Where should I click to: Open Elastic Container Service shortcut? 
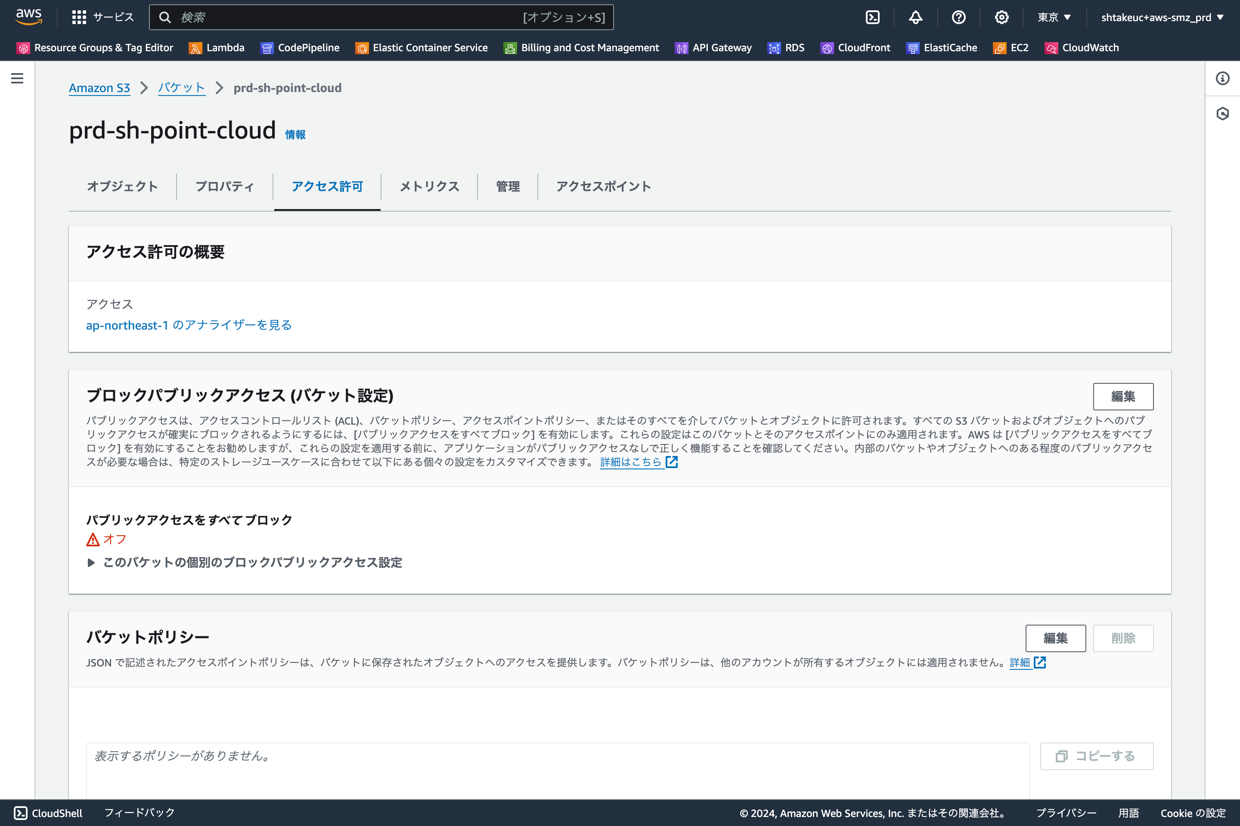point(422,48)
